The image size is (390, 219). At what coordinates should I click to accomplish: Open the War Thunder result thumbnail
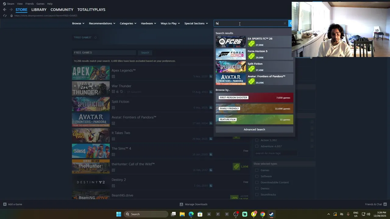[91, 89]
